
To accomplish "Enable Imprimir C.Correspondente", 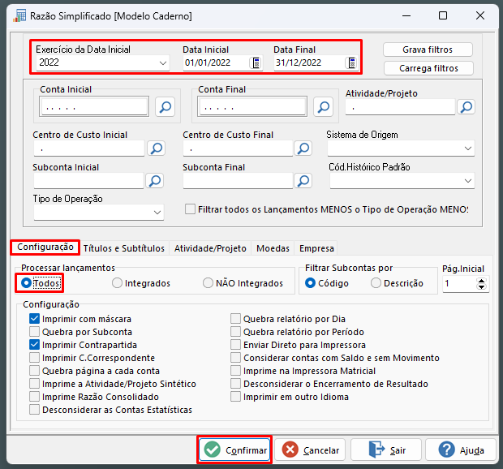I will point(34,357).
